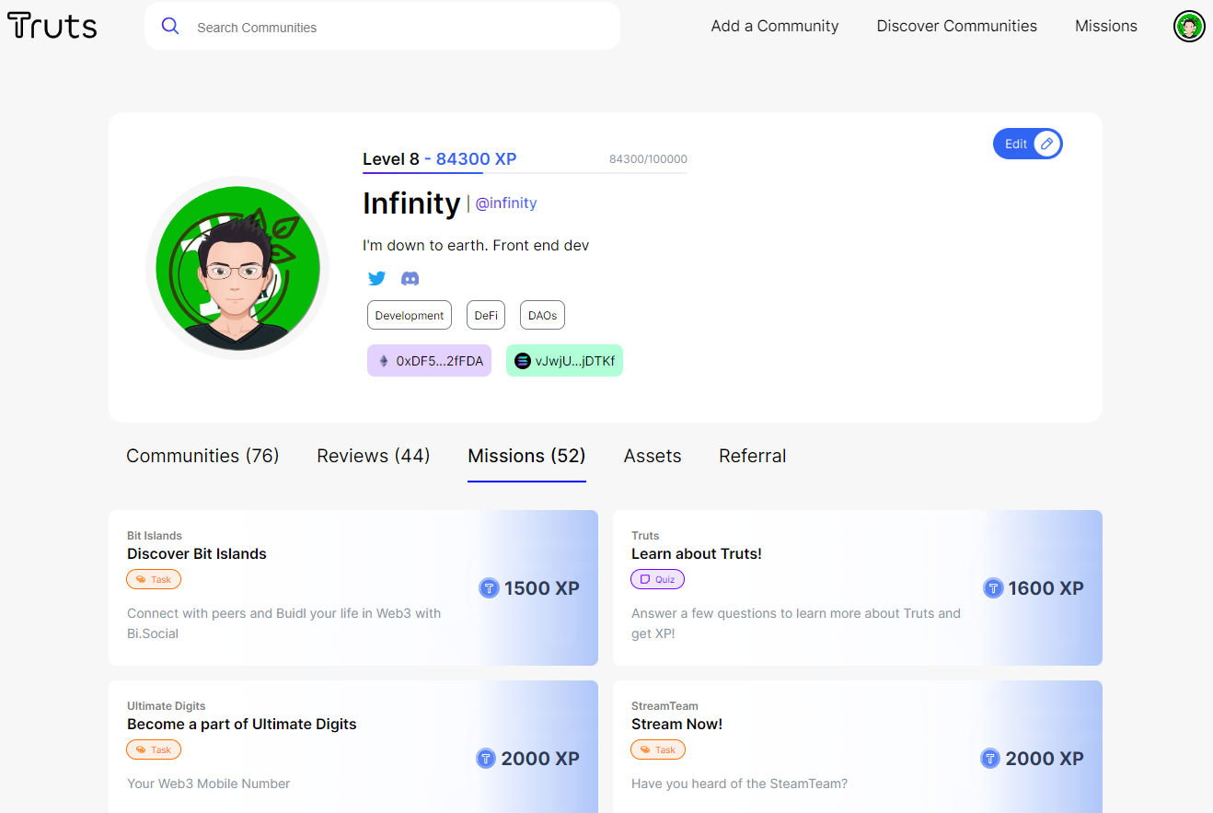Click the StreamTeam community label
The width and height of the screenshot is (1213, 813).
[664, 706]
